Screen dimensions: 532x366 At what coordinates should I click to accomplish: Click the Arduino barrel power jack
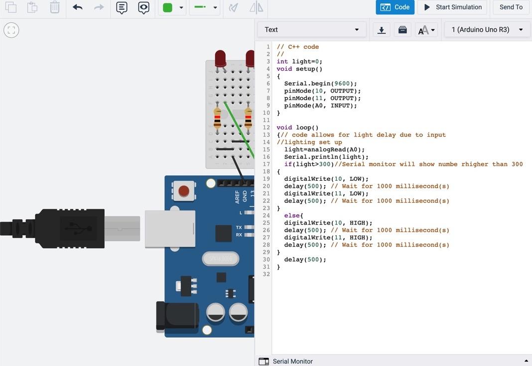point(177,317)
